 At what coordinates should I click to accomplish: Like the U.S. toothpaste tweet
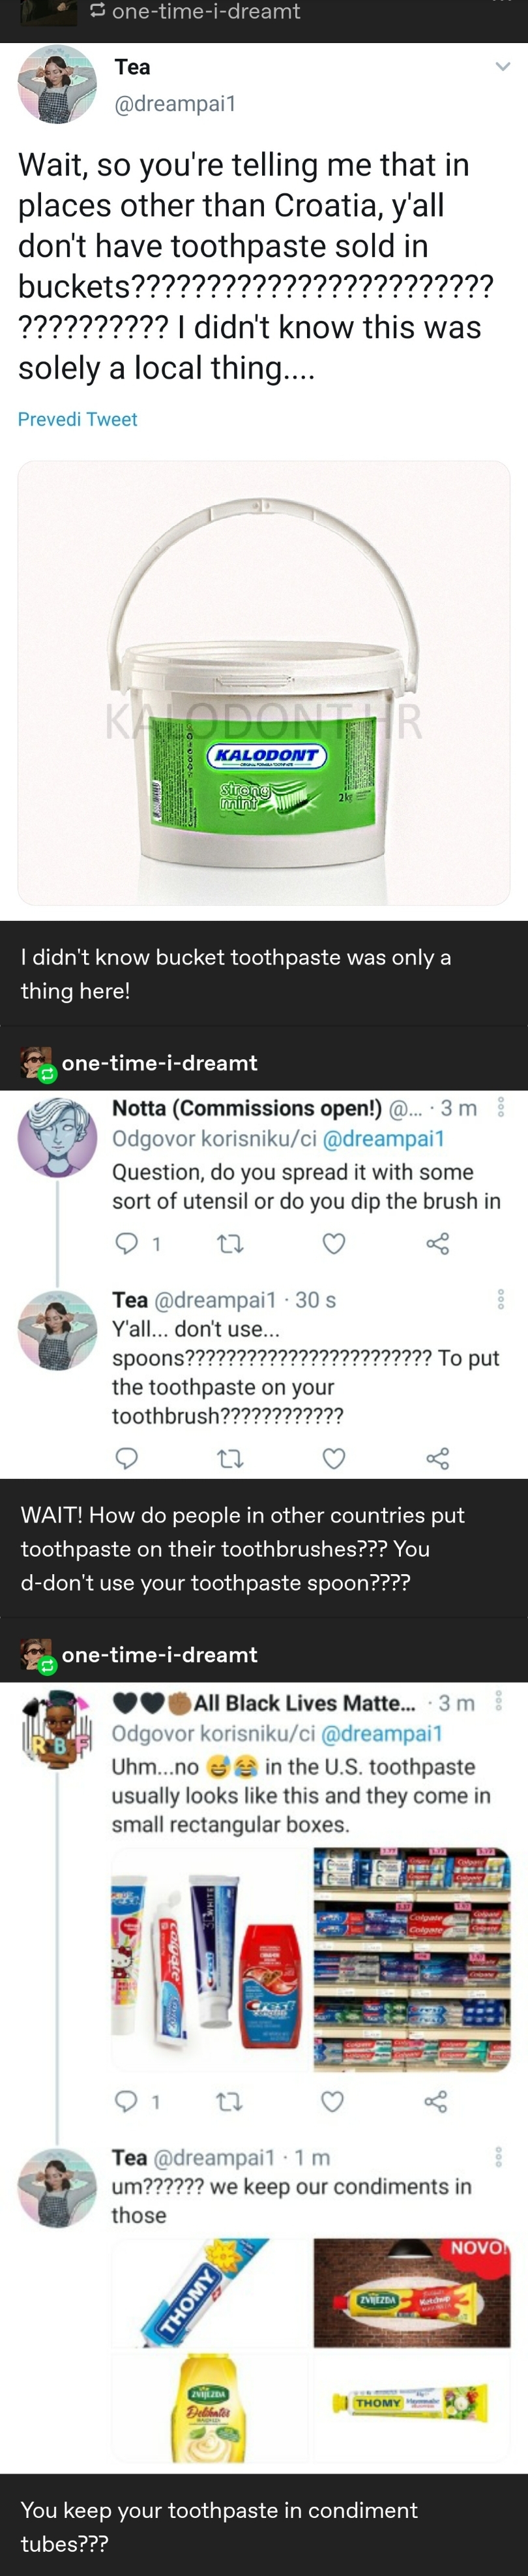pos(332,2100)
